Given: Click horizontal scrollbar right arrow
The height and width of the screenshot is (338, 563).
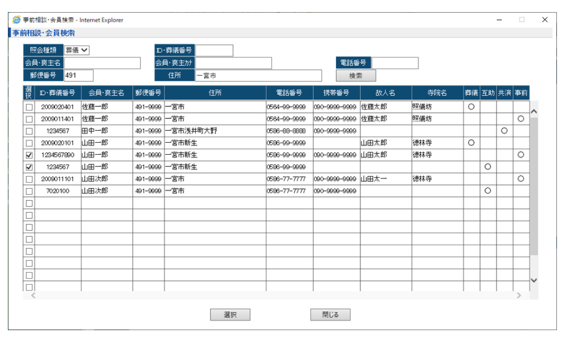Looking at the screenshot, I should pyautogui.click(x=519, y=296).
